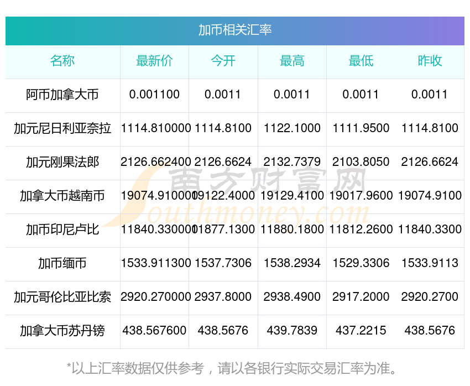Click previous close 11840.3300
The image size is (470, 386).
pos(430,229)
